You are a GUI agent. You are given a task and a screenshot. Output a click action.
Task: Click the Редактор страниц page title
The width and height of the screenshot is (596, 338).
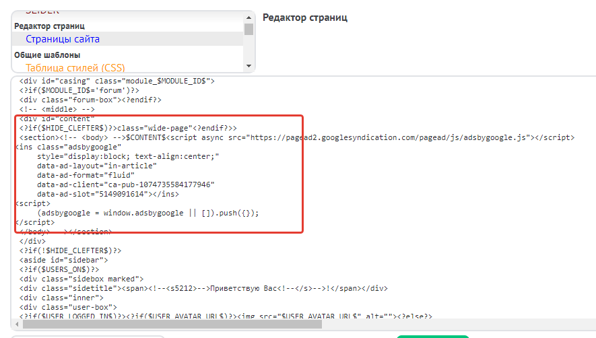[x=305, y=18]
